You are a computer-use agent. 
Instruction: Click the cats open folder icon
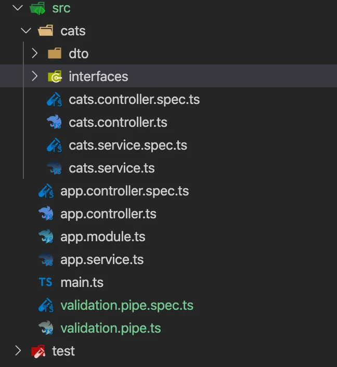pos(46,31)
